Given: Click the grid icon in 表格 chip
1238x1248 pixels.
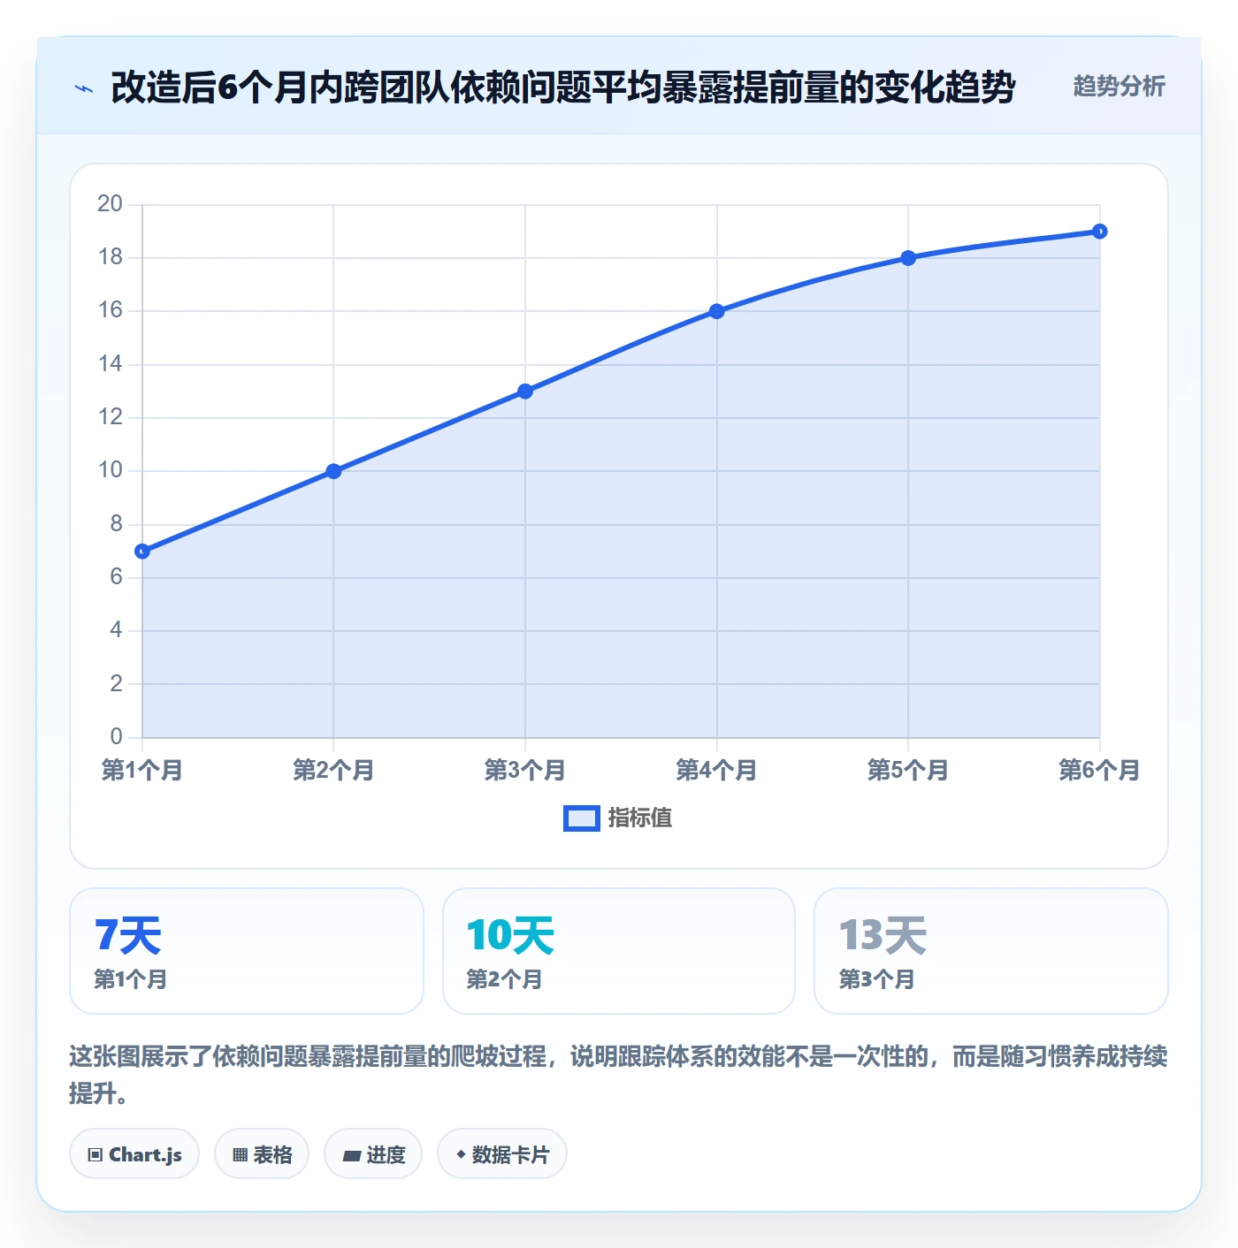Looking at the screenshot, I should (240, 1154).
